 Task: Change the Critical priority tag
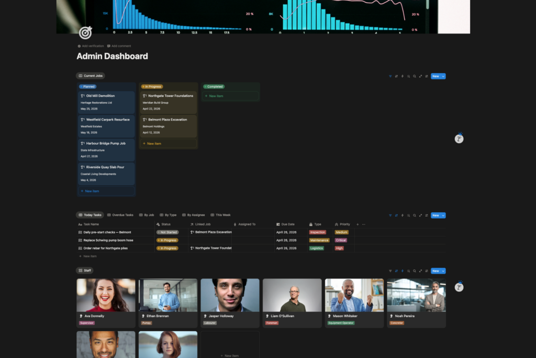(341, 240)
